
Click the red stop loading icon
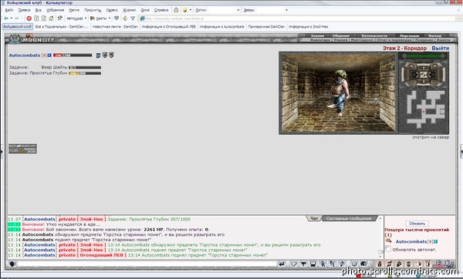point(29,18)
